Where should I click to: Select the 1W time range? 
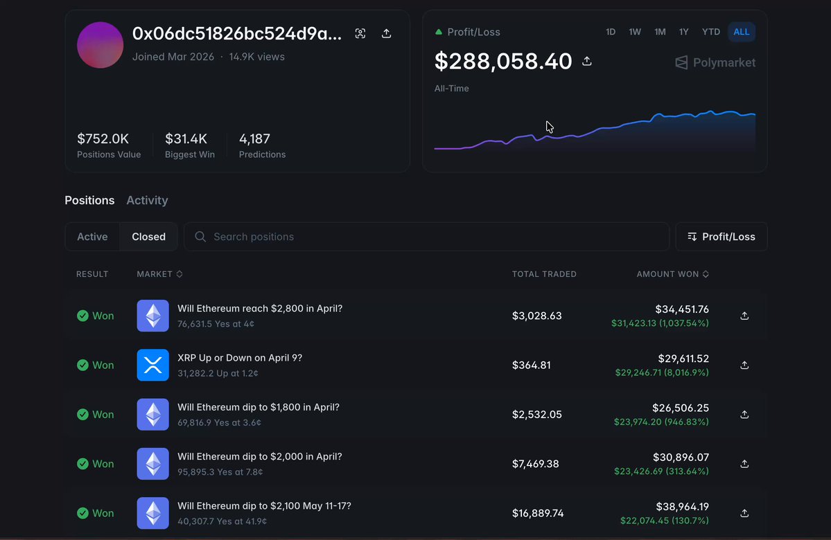635,32
